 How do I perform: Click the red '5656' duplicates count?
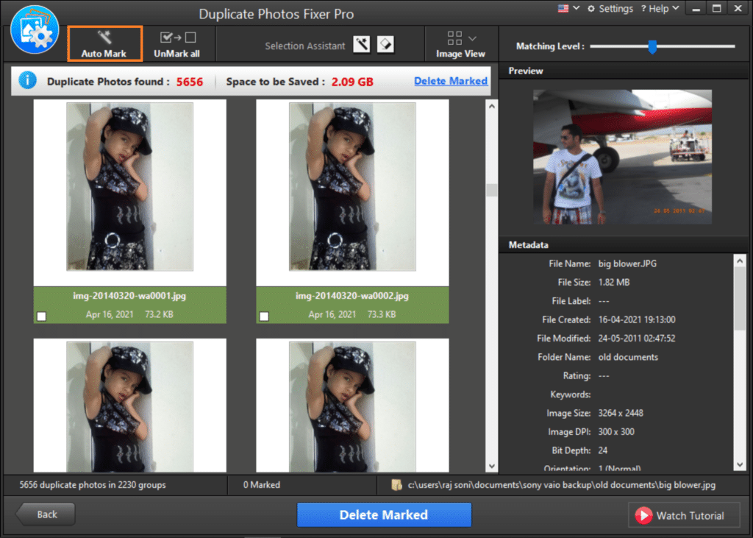click(x=190, y=82)
